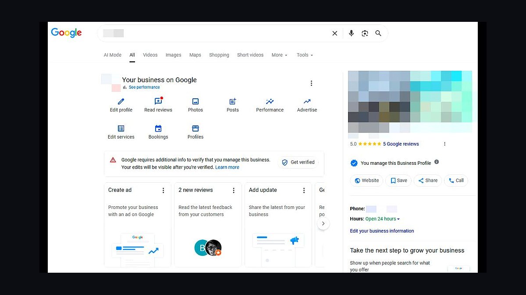Open Posts icon
The image size is (526, 295).
(x=233, y=101)
